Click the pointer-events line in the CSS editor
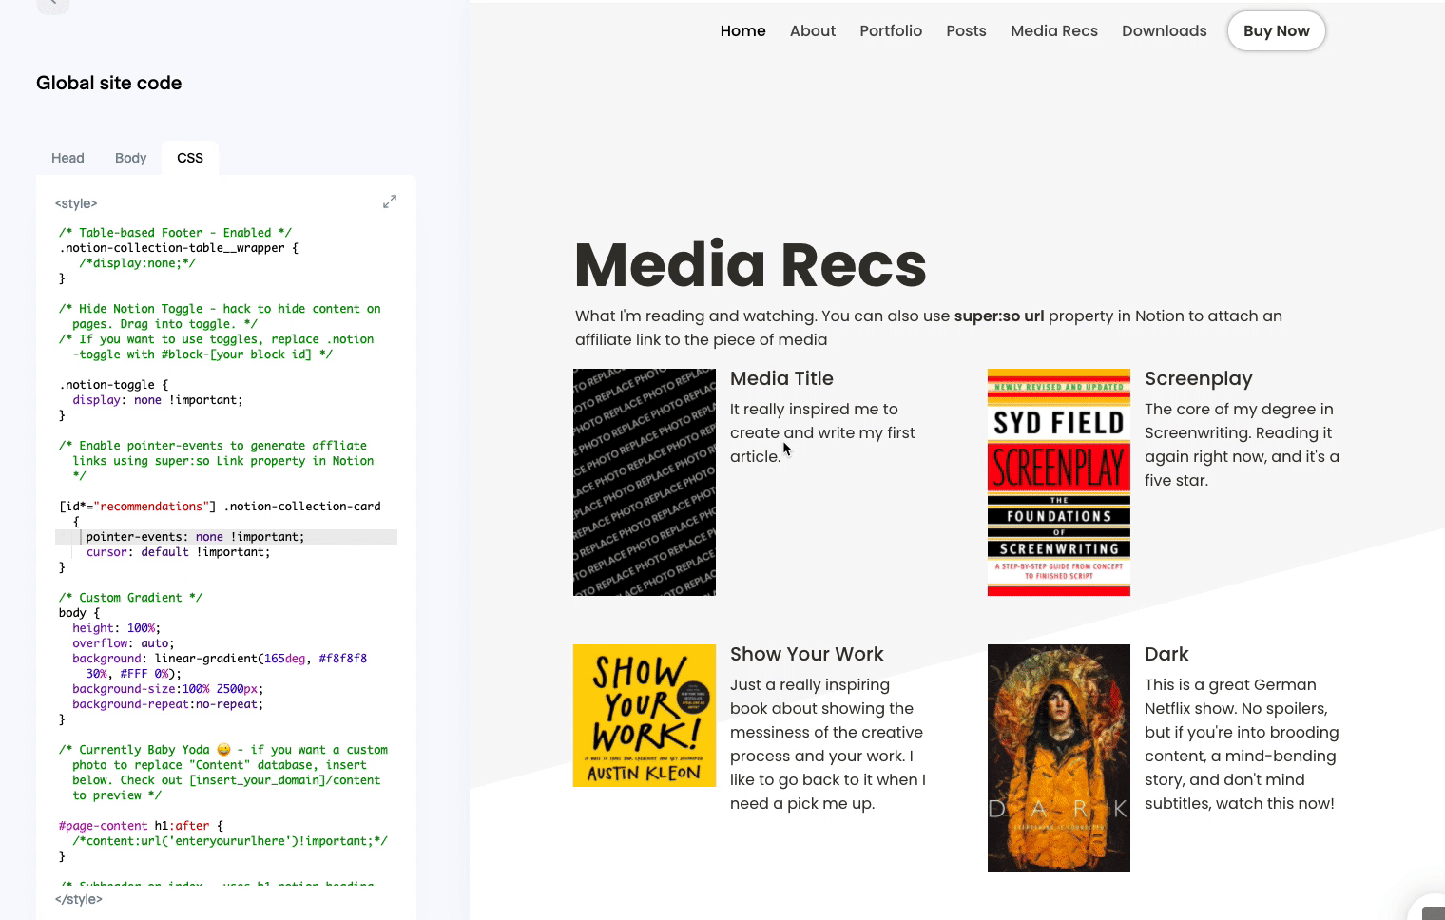 [195, 537]
